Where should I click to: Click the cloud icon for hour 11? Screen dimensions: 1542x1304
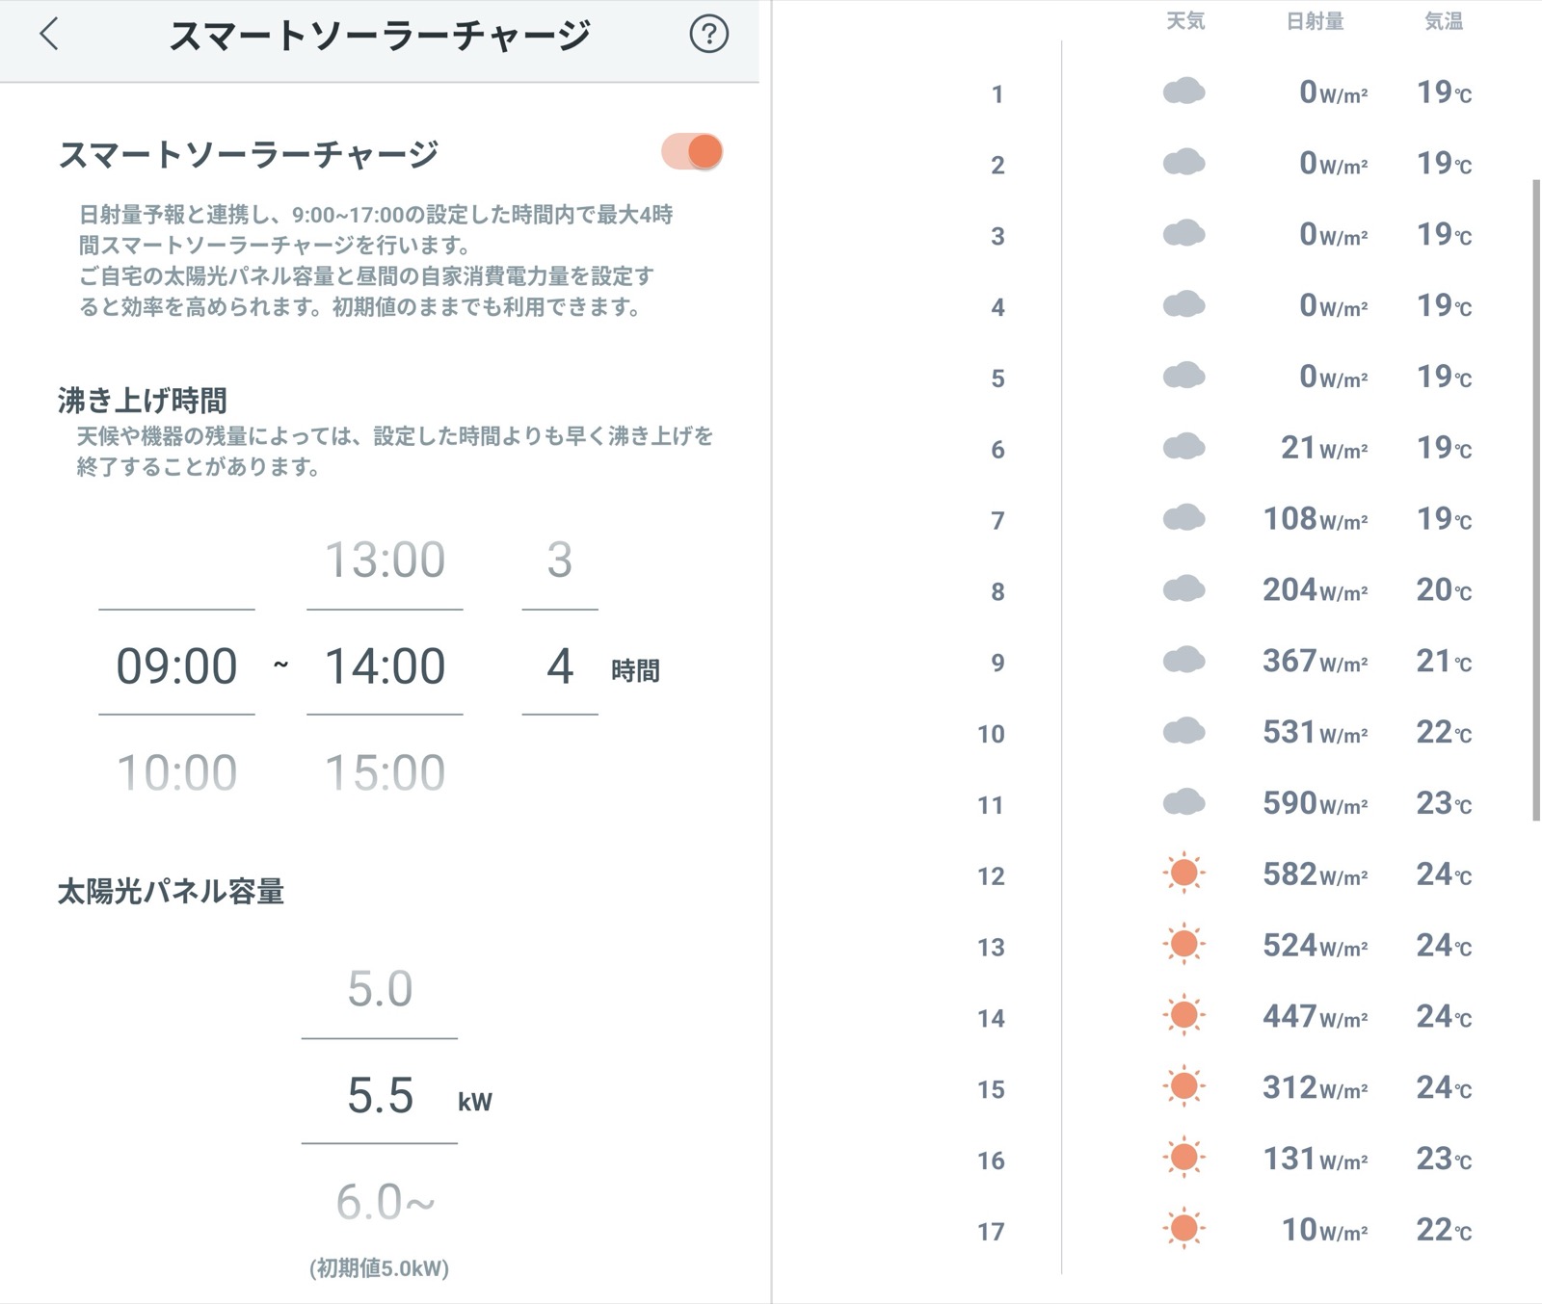click(x=1184, y=802)
